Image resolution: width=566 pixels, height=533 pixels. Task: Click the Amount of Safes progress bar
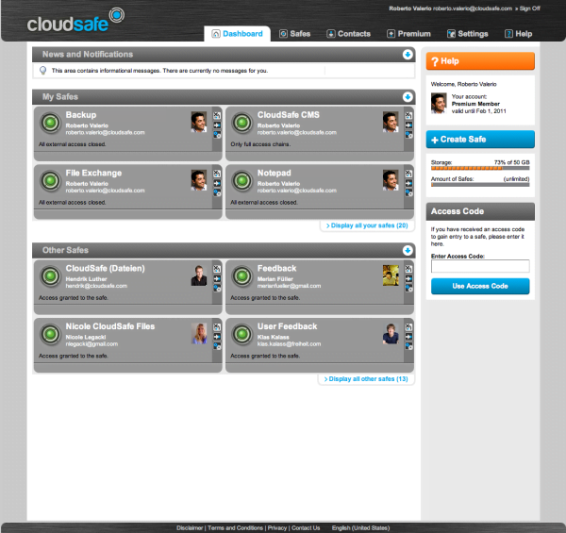click(x=480, y=185)
